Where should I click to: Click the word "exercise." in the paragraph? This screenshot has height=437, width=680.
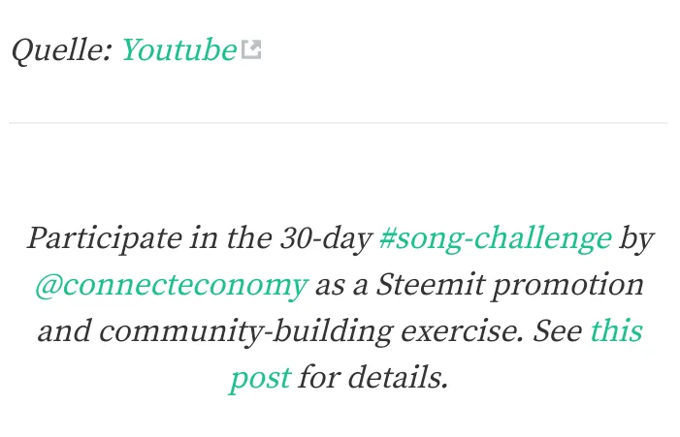463,331
